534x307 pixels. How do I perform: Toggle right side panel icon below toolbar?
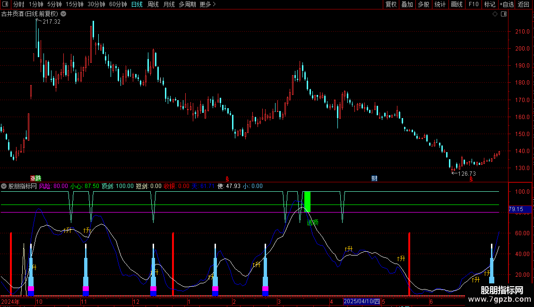(x=504, y=14)
